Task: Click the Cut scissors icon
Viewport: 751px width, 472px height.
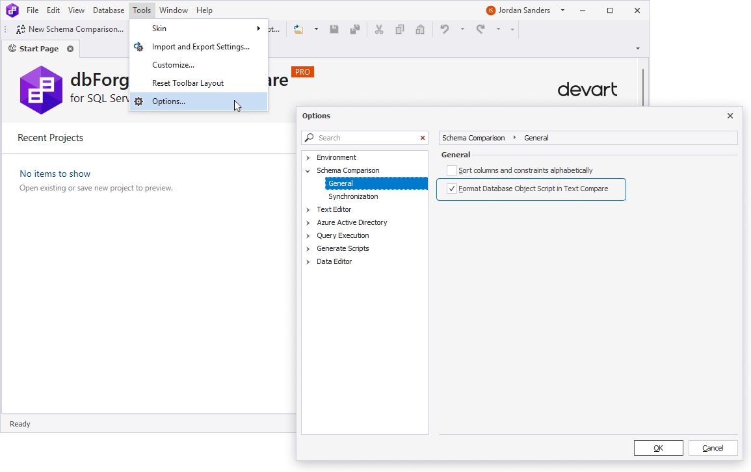Action: (379, 29)
